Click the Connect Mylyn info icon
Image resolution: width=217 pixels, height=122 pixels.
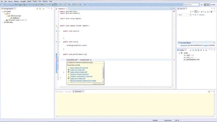pos(179,43)
